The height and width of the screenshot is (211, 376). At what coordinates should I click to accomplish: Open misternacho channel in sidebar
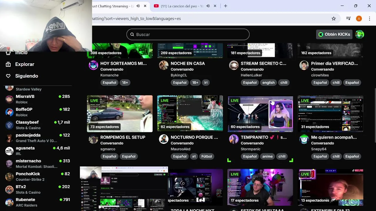coord(38,164)
